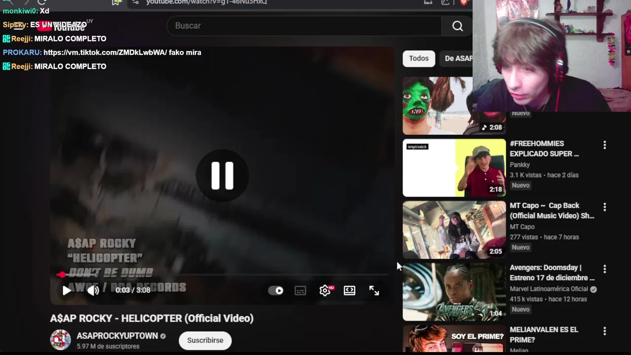Image resolution: width=631 pixels, height=355 pixels.
Task: Open more options for #FREEHOMMIES video
Action: coord(604,145)
